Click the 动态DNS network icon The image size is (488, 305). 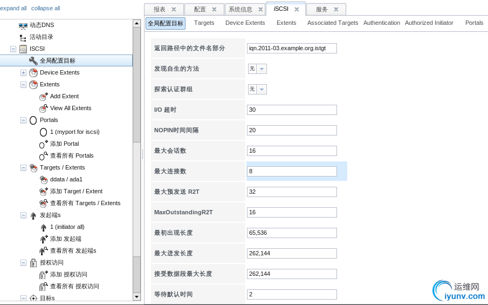pos(23,25)
